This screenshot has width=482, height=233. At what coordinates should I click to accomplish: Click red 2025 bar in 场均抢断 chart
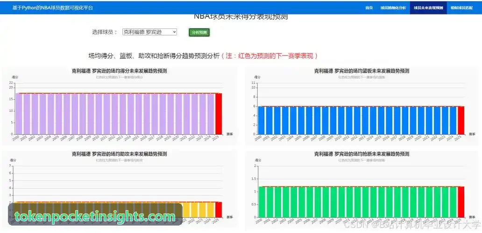pyautogui.click(x=461, y=202)
